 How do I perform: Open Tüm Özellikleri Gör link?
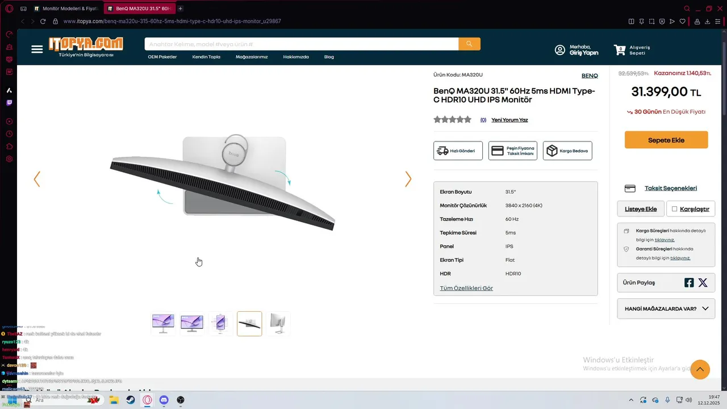coord(466,288)
